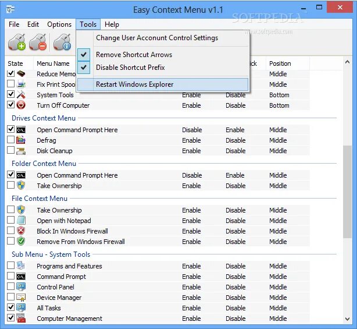The image size is (357, 329).
Task: Choose Restart Windows Explorer
Action: (163, 84)
